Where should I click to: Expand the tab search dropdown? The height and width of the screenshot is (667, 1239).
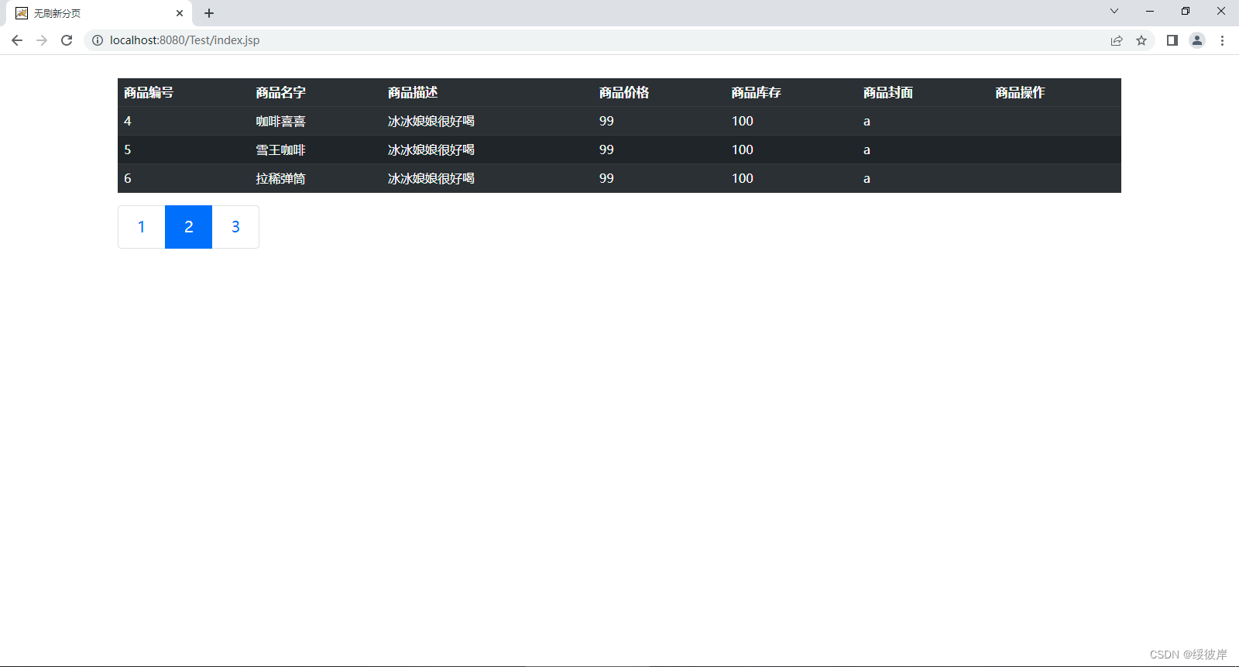pos(1114,11)
